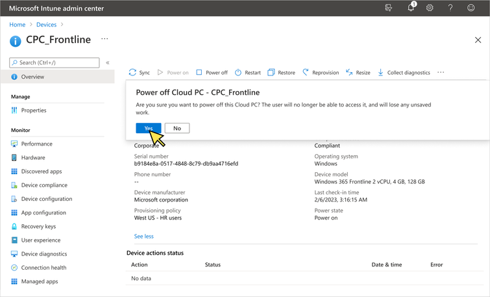Image resolution: width=490 pixels, height=297 pixels.
Task: Click the Microsoft Intune admin center title
Action: point(56,8)
